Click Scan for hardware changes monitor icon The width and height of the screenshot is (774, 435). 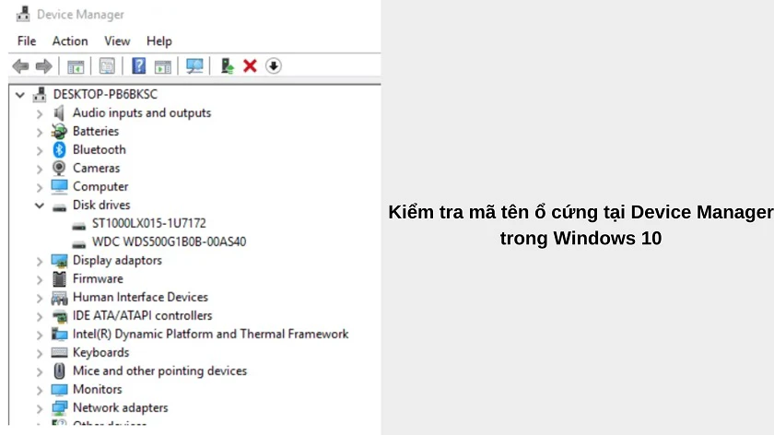tap(194, 66)
